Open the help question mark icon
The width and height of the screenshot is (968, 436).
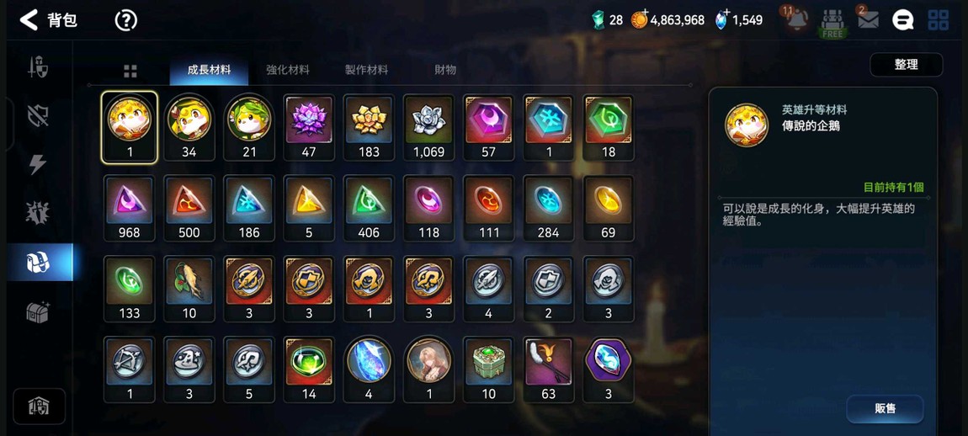click(x=126, y=20)
